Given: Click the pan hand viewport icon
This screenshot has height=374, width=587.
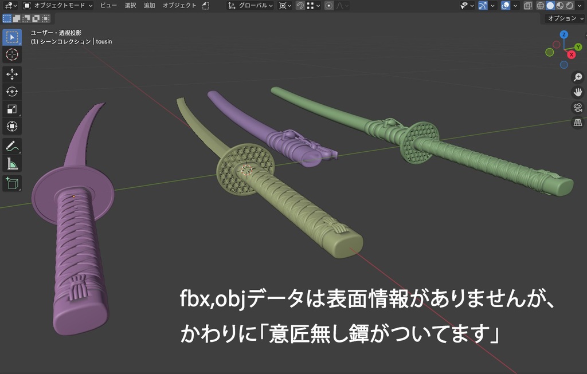Looking at the screenshot, I should [x=578, y=92].
